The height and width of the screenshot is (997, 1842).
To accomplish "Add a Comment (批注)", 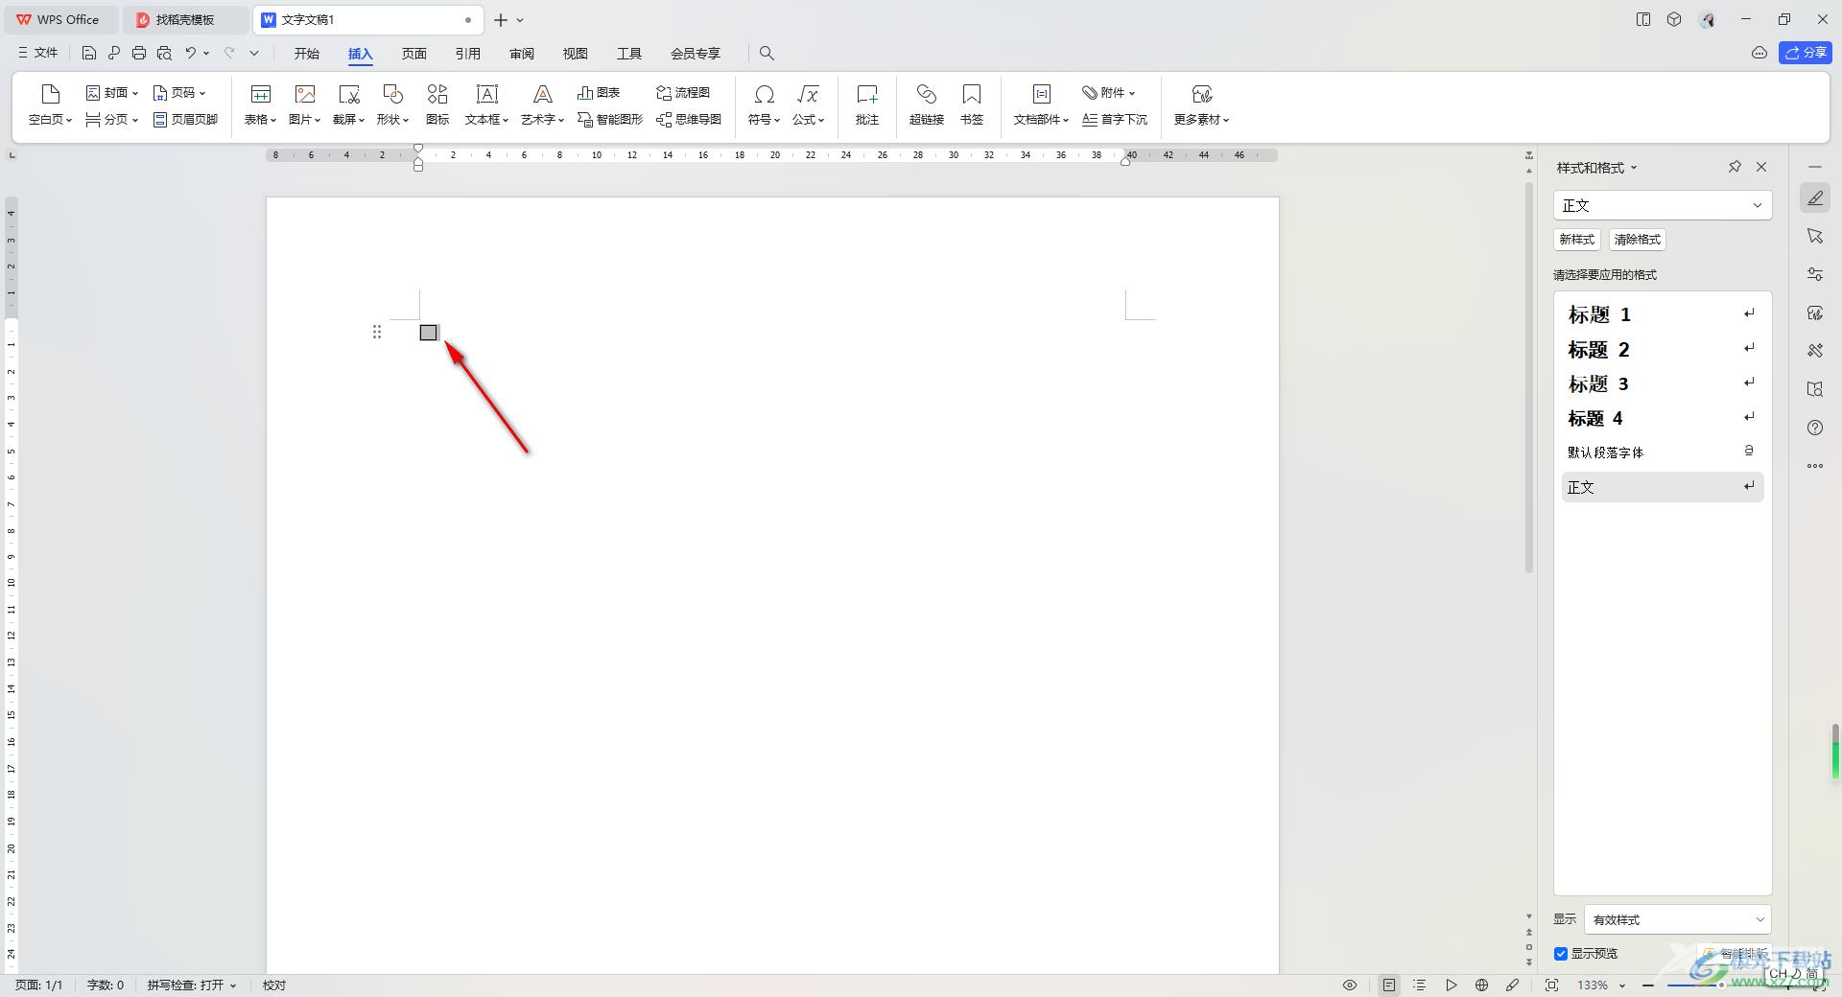I will [867, 104].
